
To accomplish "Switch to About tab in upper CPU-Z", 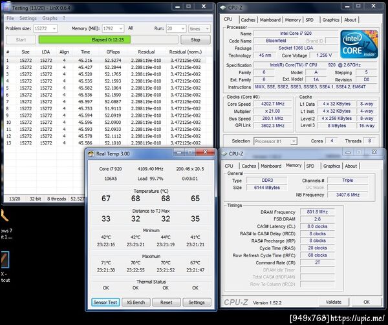I will coord(350,20).
